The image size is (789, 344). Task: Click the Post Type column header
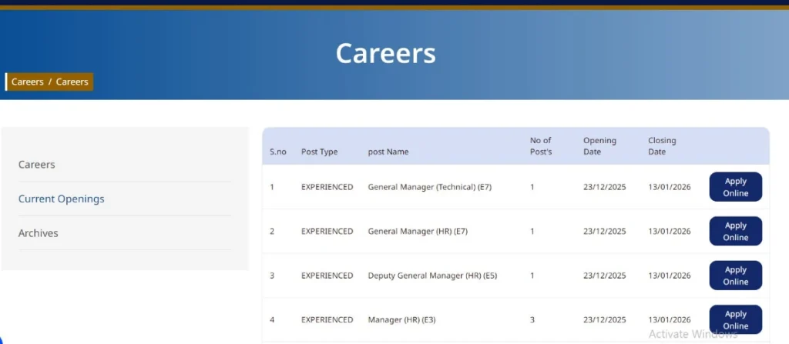[x=319, y=152]
